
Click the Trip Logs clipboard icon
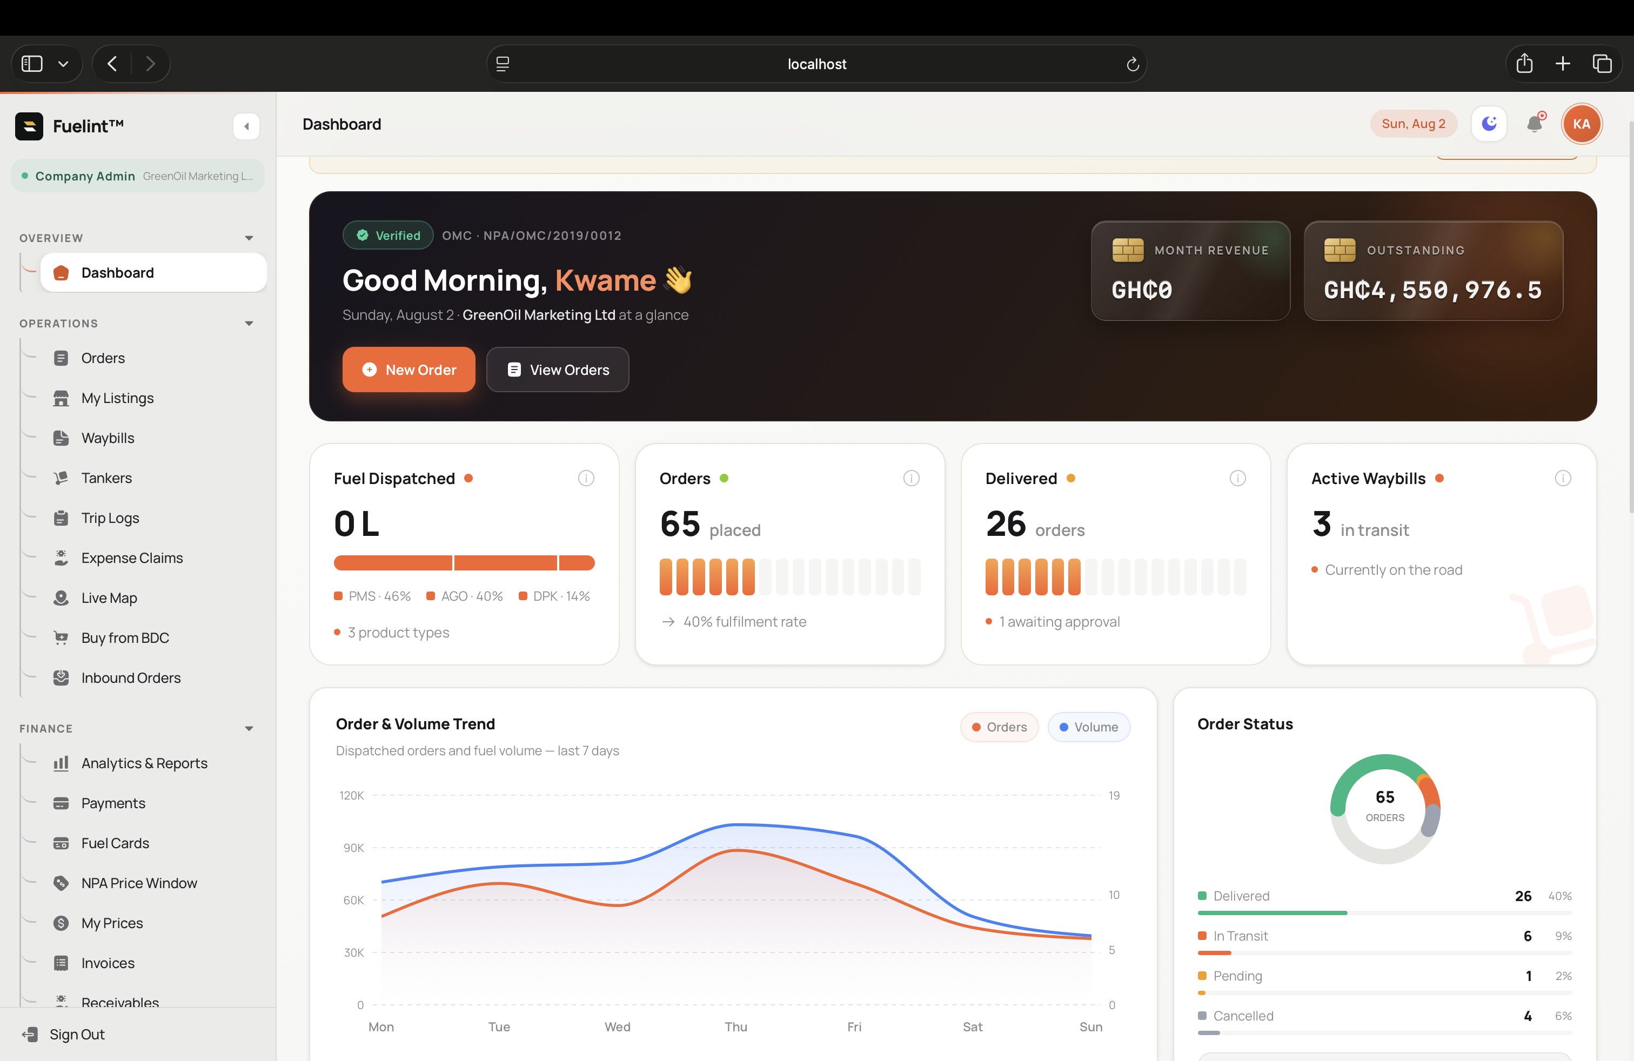[x=61, y=518]
